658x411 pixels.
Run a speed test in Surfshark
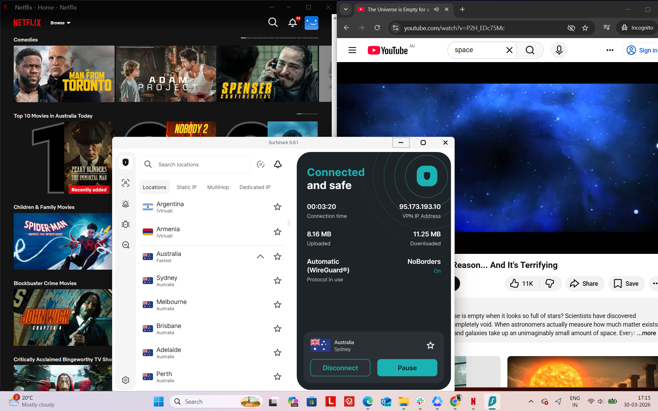pos(260,164)
